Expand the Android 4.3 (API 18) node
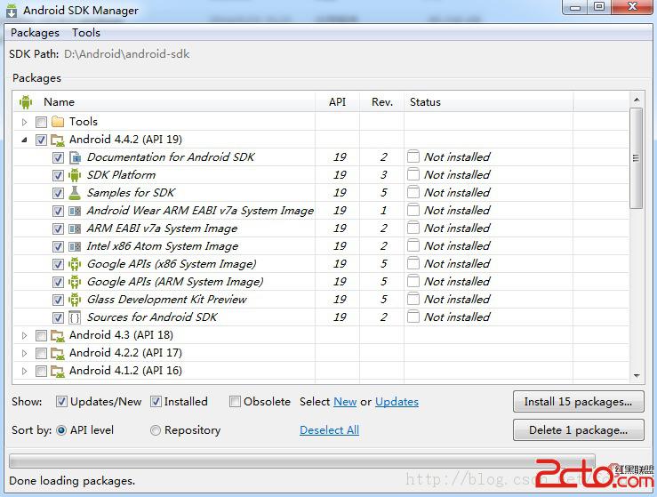Screen dimensions: 657x497 [x=24, y=336]
